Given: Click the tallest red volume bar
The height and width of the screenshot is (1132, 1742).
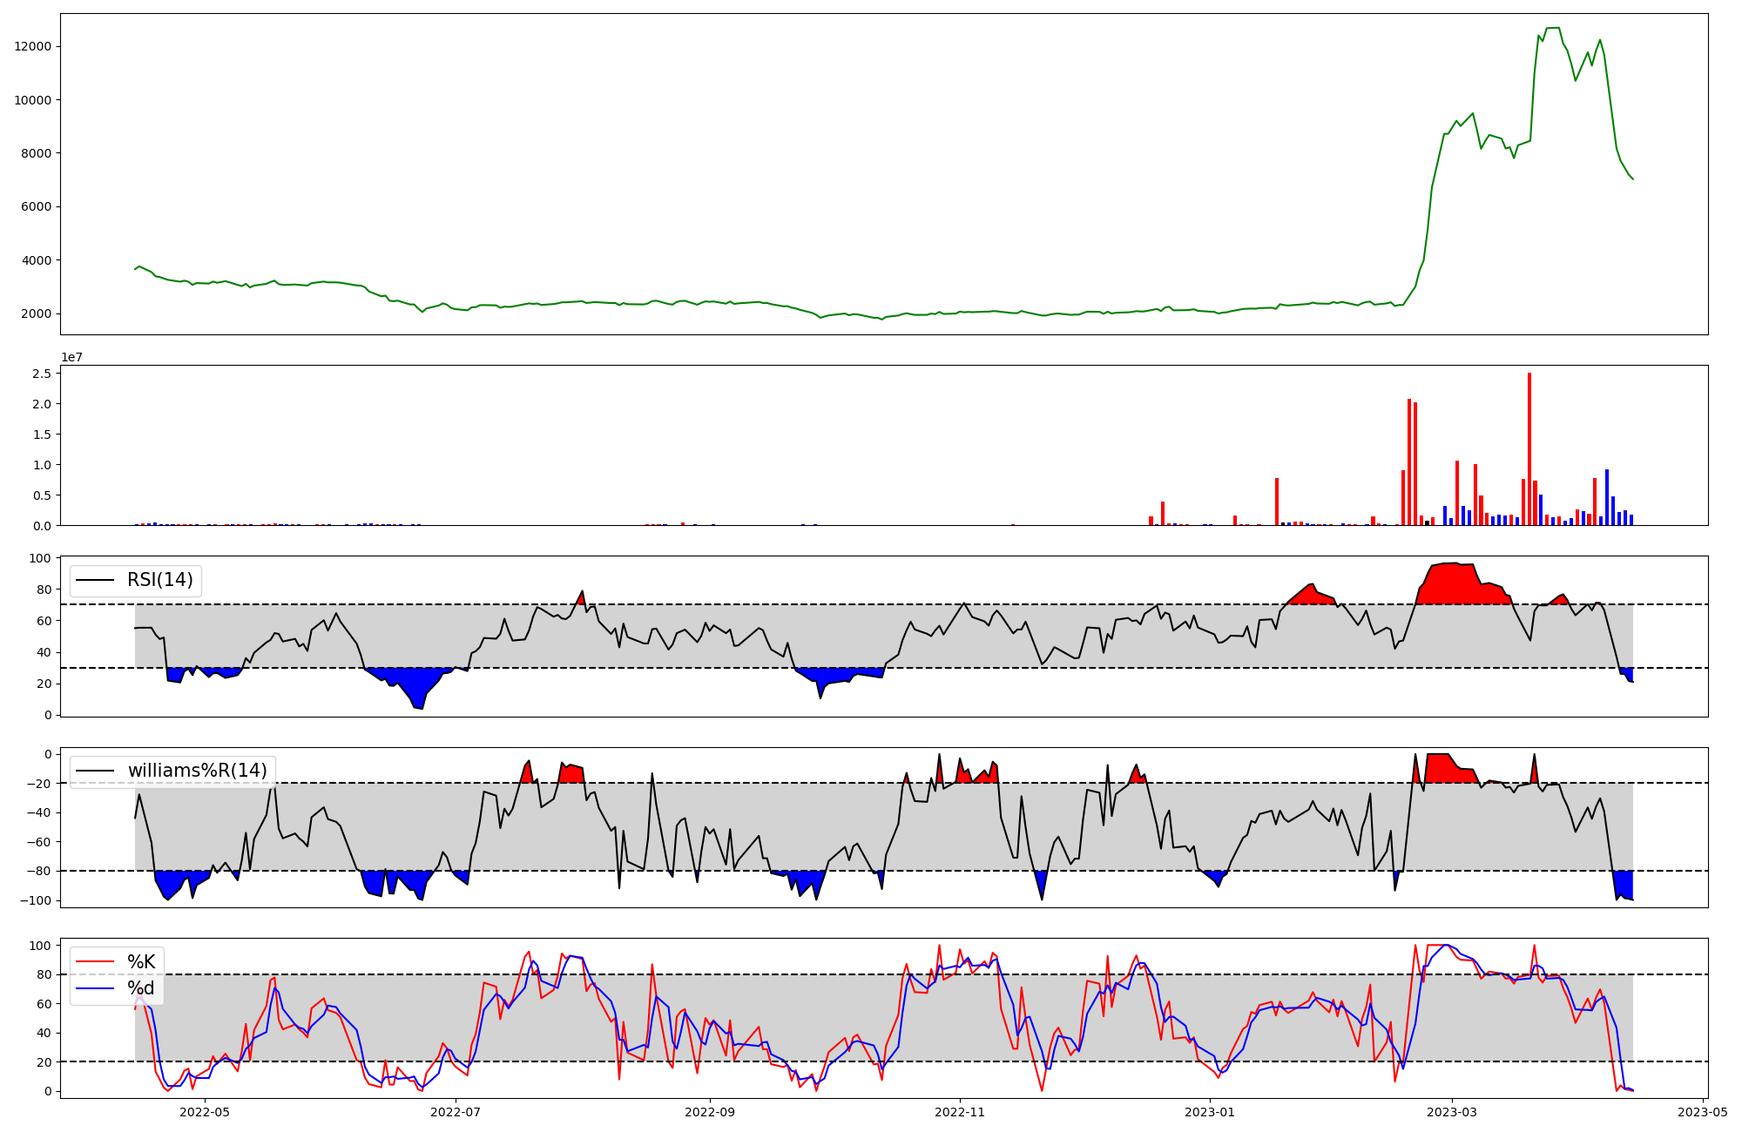Looking at the screenshot, I should pos(1529,448).
